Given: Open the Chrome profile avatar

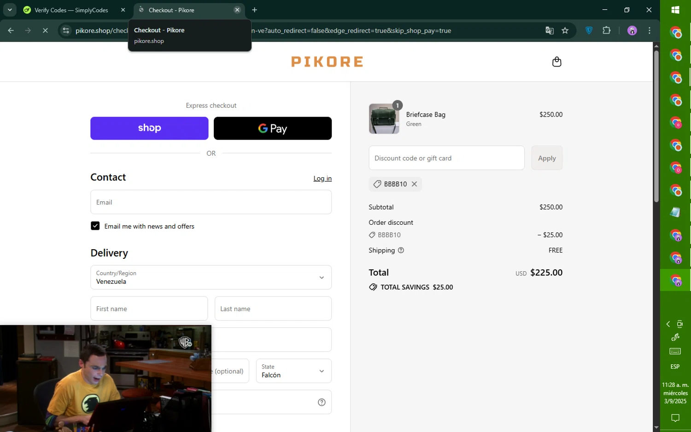Looking at the screenshot, I should click(x=632, y=30).
